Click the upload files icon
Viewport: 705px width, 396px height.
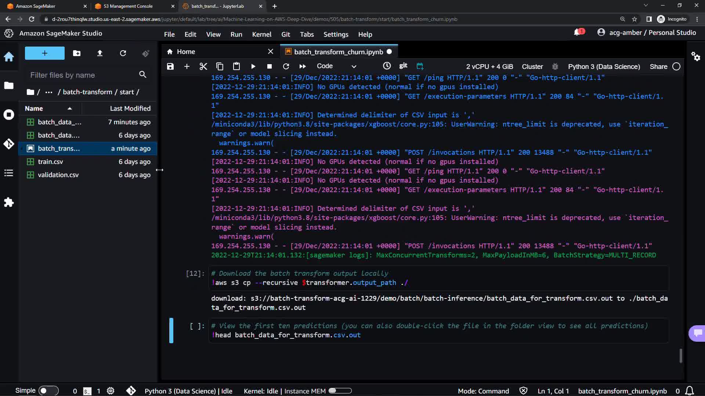pos(100,54)
